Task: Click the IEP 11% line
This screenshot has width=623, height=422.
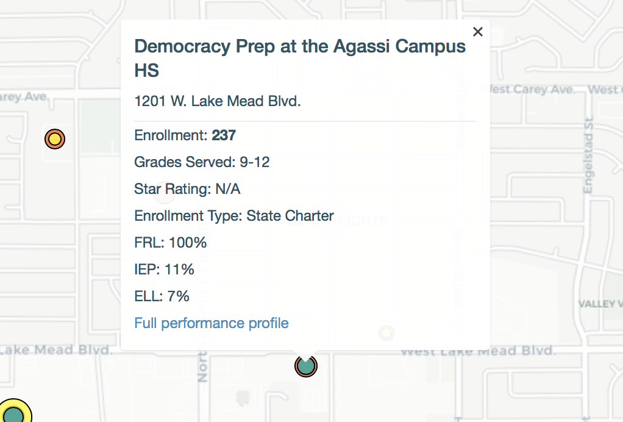Action: [x=164, y=270]
